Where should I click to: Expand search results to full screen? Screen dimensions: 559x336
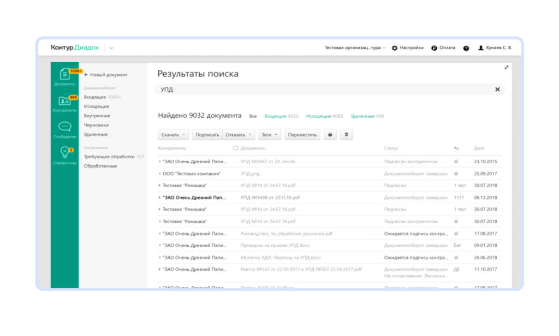507,67
